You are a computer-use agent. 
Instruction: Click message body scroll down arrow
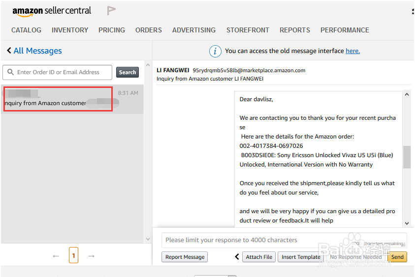pos(407,223)
